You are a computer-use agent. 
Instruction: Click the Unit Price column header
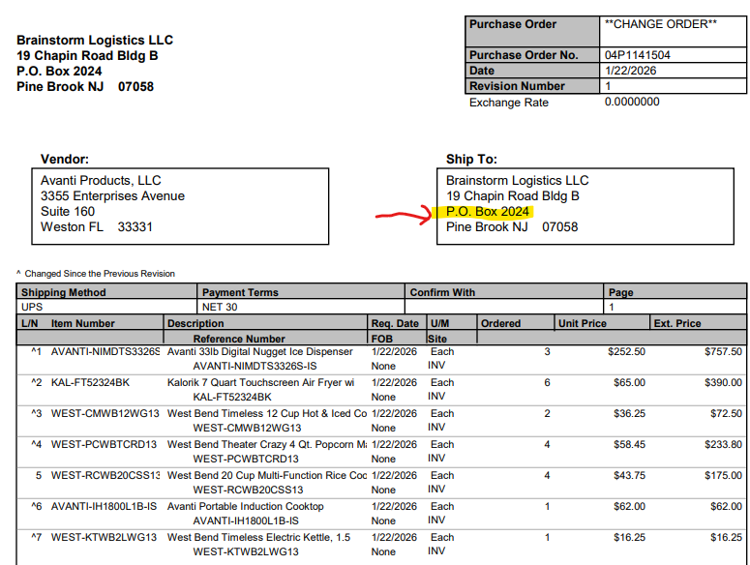tap(583, 323)
